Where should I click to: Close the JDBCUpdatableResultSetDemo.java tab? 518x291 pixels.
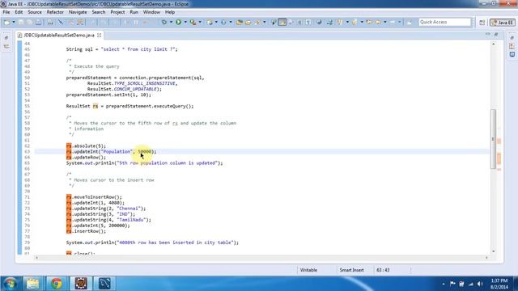pyautogui.click(x=99, y=35)
